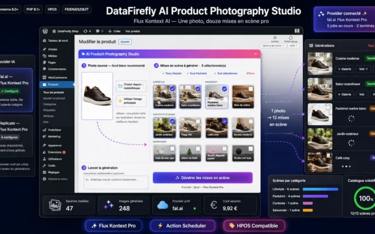This screenshot has width=375, height=234.
Task: Click the Packshot category progress bar
Action: coord(315,197)
